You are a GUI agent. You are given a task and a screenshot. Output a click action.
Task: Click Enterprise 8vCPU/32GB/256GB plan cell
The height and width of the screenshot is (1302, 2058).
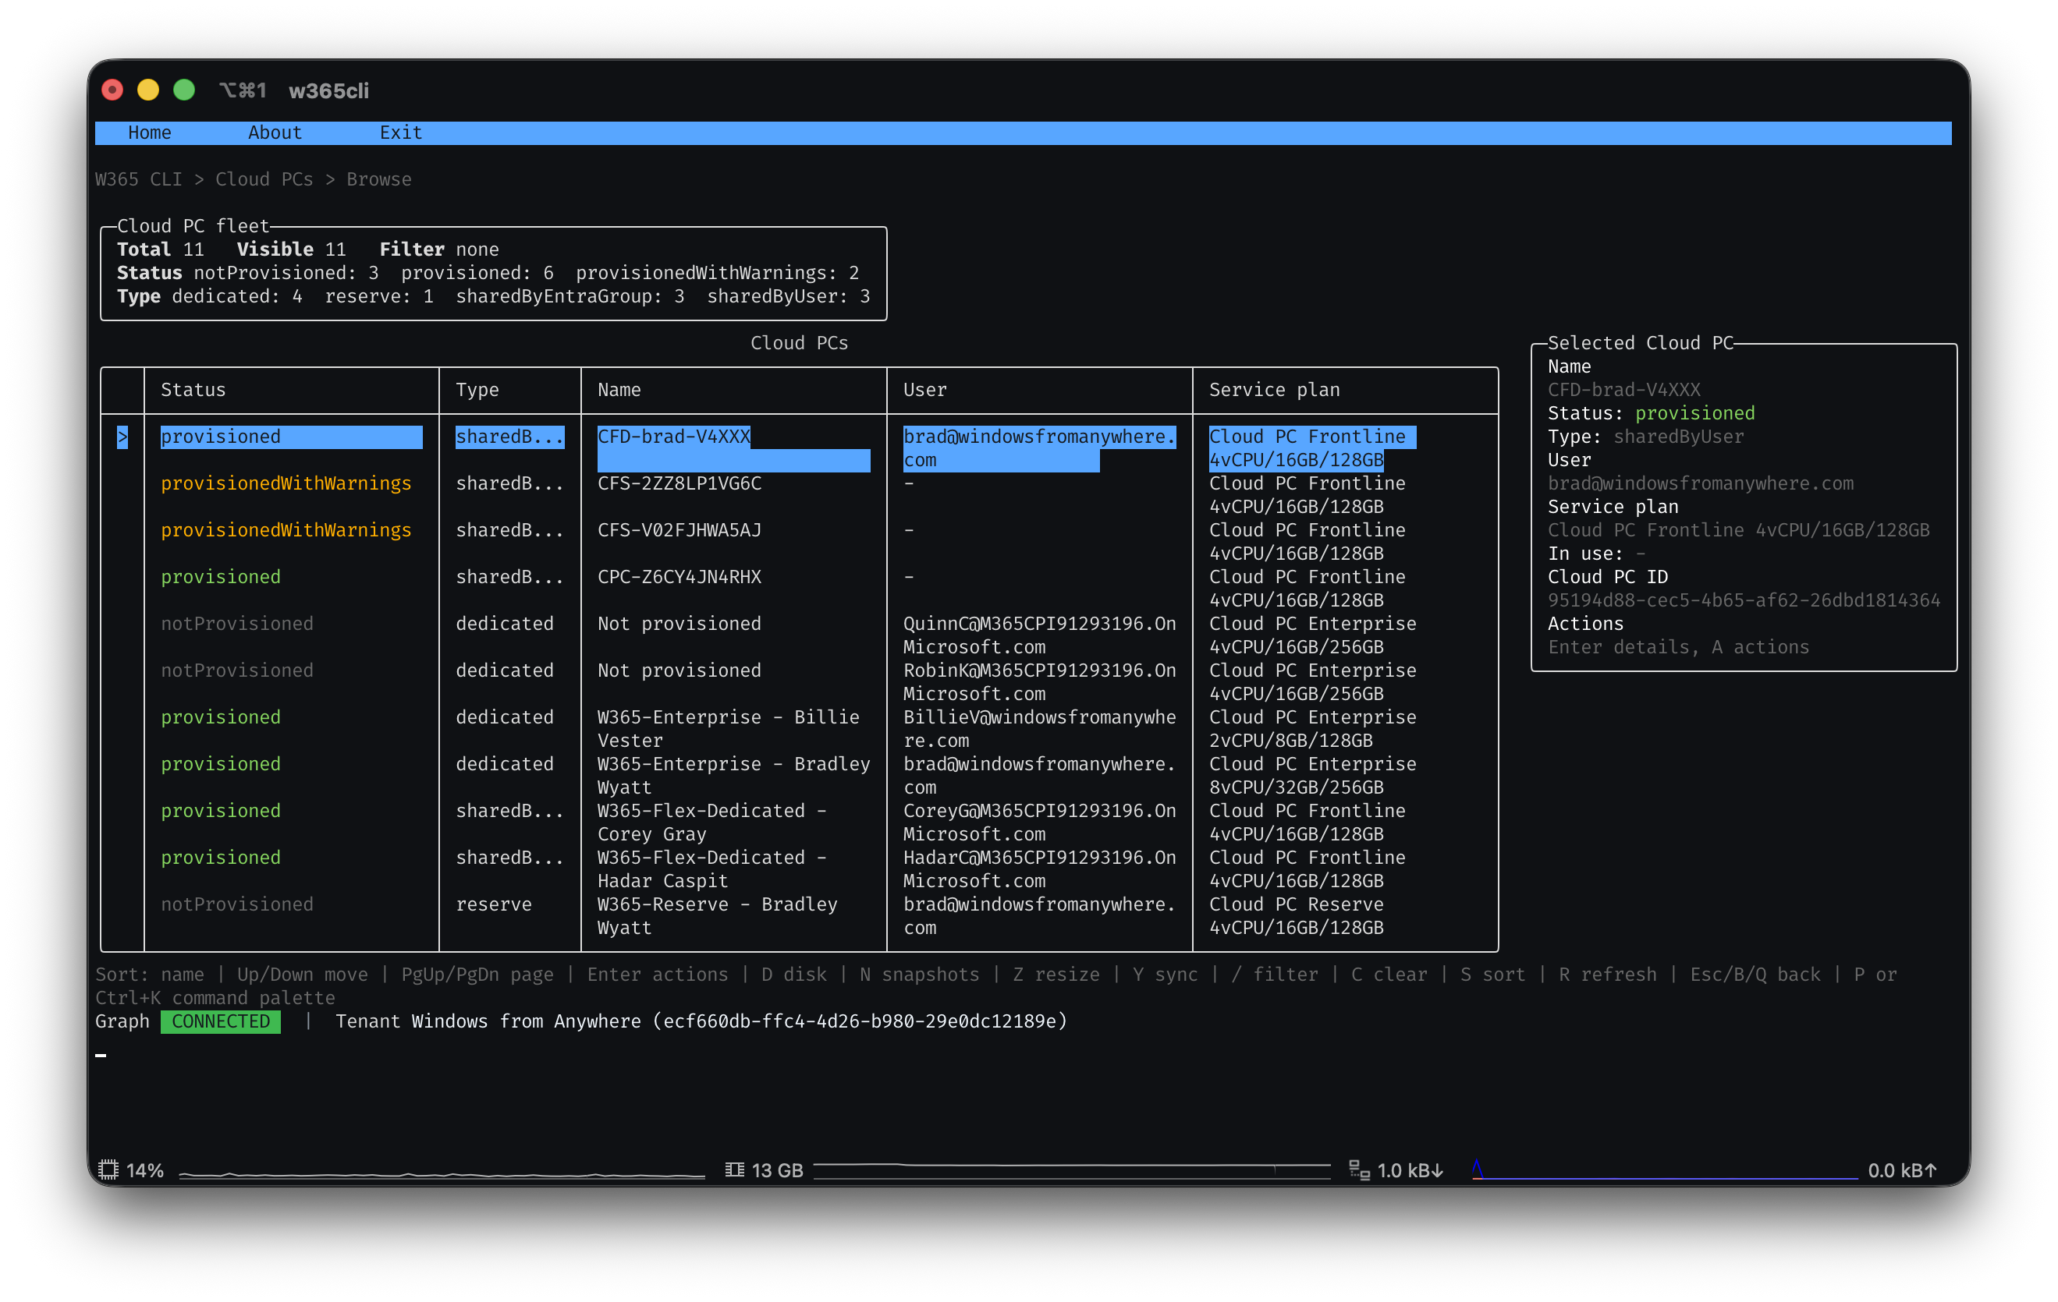point(1313,776)
